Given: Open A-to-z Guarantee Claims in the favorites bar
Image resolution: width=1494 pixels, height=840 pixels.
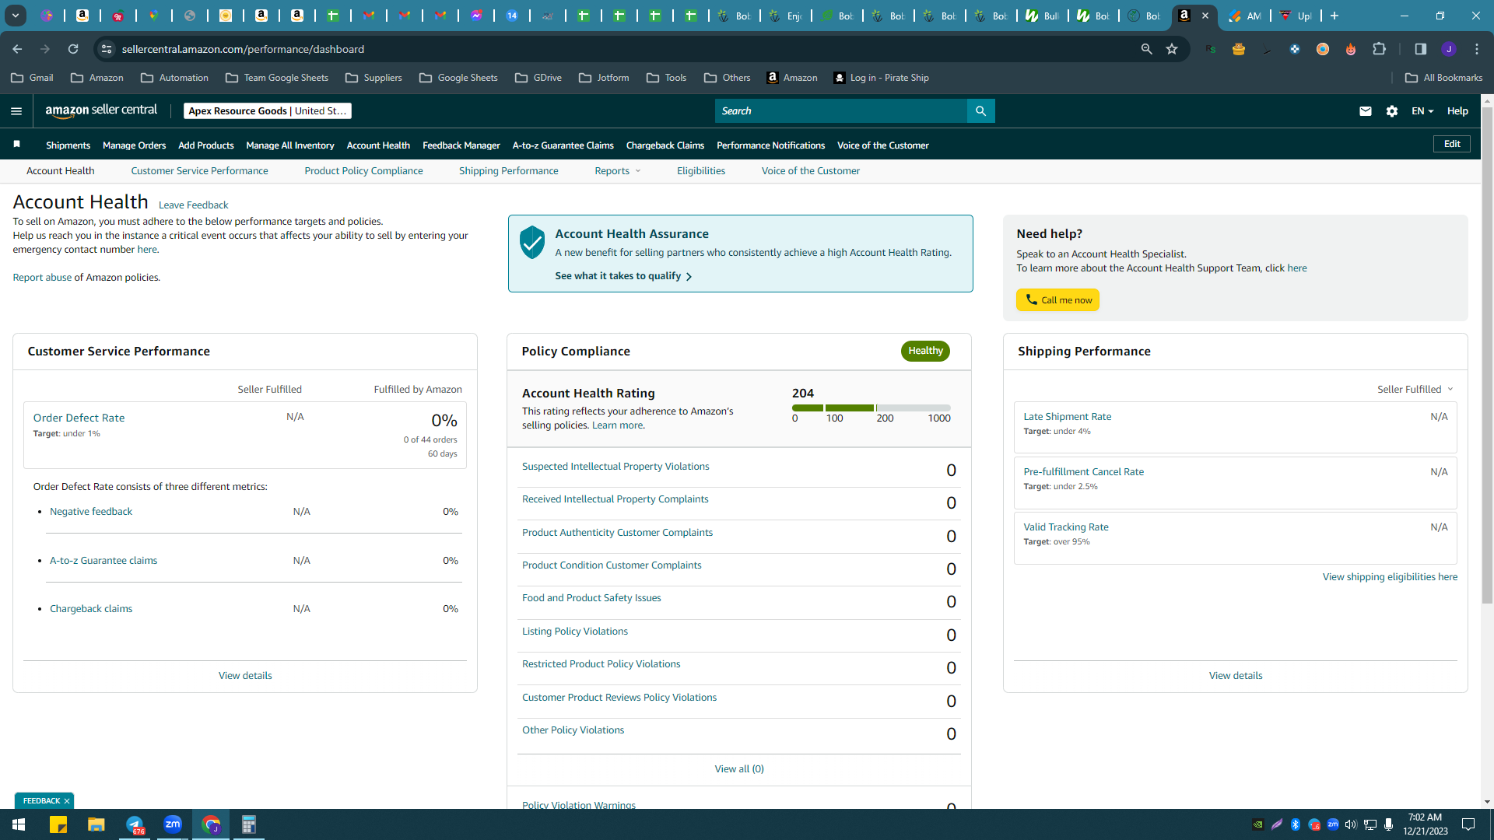Looking at the screenshot, I should click(x=563, y=145).
